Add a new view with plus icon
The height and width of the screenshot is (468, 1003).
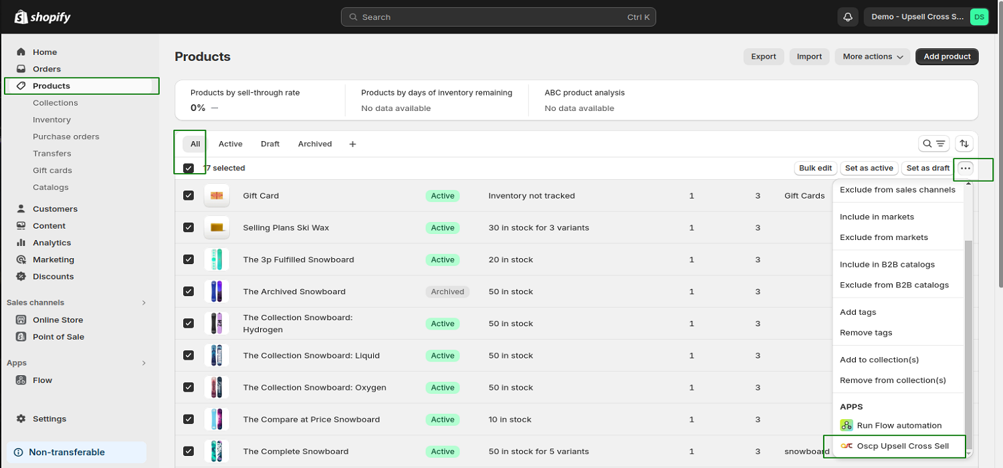click(352, 144)
